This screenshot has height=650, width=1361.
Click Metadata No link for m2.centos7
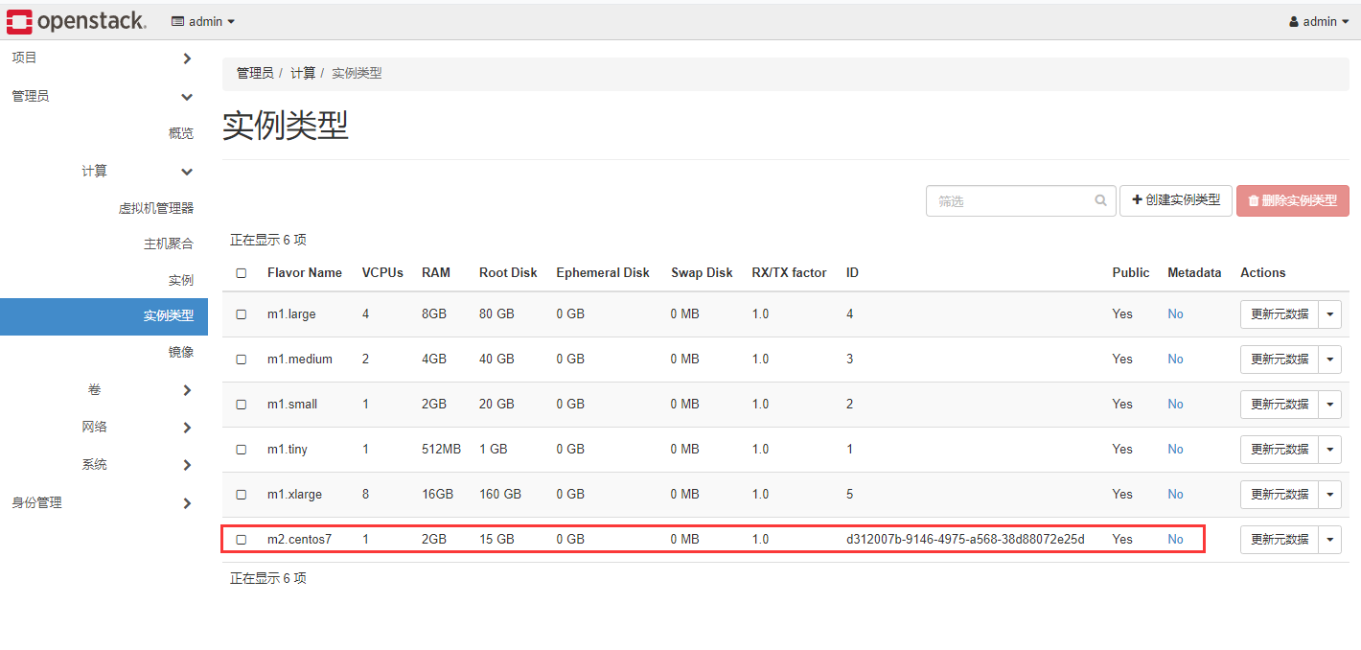pos(1175,540)
